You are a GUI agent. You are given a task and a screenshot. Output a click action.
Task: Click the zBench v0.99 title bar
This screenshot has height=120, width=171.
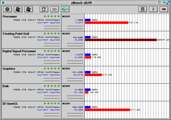[85, 2]
